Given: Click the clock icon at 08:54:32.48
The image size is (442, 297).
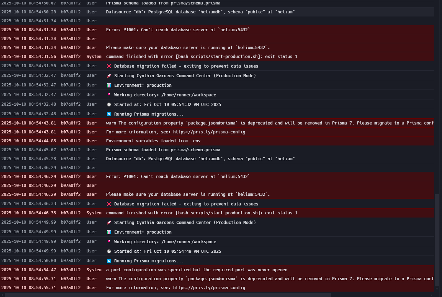Looking at the screenshot, I should [109, 105].
